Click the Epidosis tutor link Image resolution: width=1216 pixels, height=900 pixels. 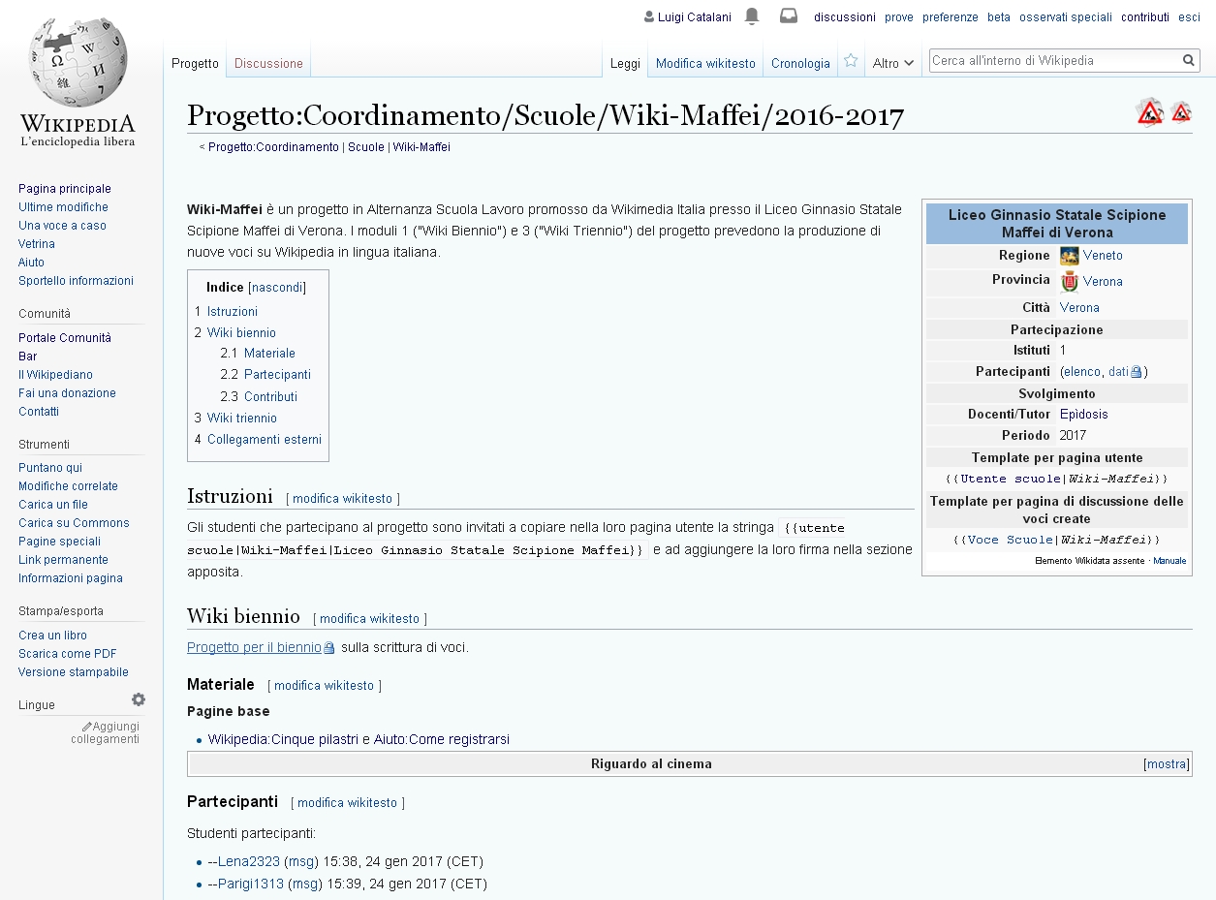[x=1083, y=415]
